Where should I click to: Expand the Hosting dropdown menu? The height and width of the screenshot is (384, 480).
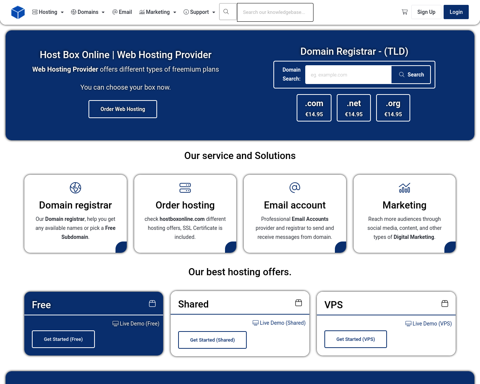pos(48,12)
